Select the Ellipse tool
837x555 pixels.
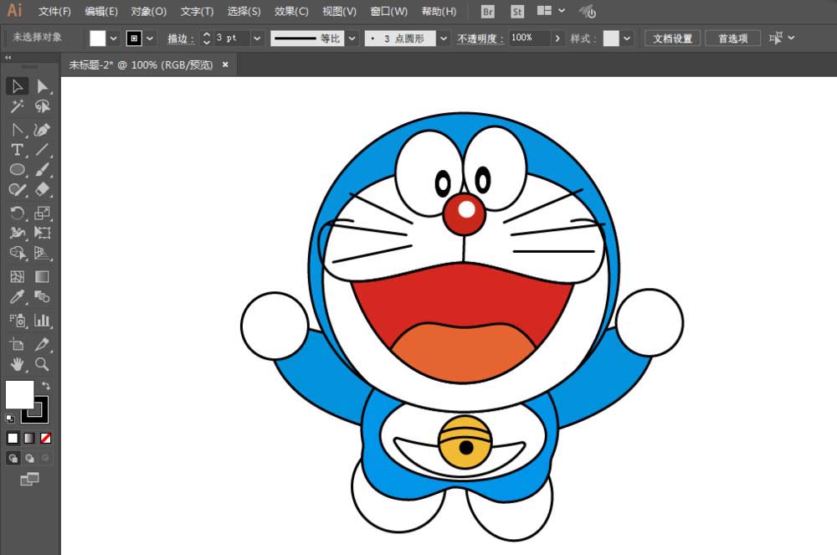(17, 170)
